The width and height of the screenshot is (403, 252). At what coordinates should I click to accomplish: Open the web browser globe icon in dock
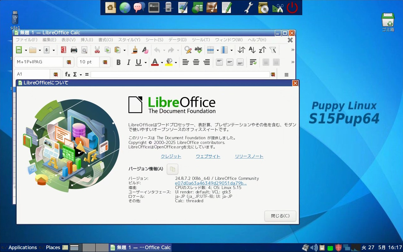(125, 8)
